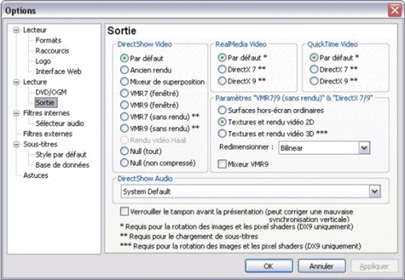Image resolution: width=405 pixels, height=280 pixels.
Task: Click the Annuler button
Action: coord(322,266)
